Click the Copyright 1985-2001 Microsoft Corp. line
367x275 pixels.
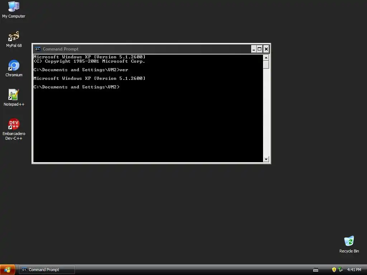[x=89, y=61]
